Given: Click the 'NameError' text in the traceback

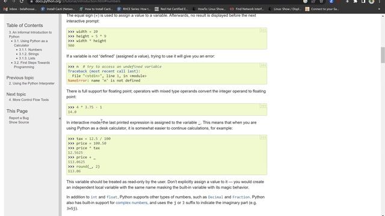Looking at the screenshot, I should pos(78,80).
